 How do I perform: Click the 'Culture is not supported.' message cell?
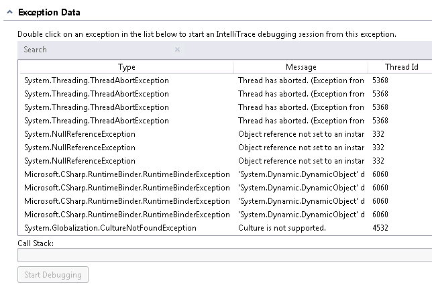pos(282,228)
